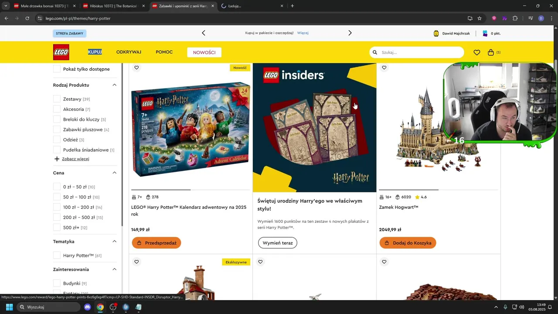This screenshot has height=314, width=558.
Task: Open the Chrome three-dot menu
Action: 551,18
